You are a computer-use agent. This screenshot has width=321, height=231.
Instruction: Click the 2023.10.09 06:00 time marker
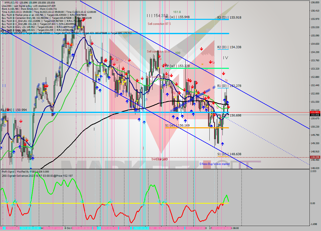(x=82, y=228)
